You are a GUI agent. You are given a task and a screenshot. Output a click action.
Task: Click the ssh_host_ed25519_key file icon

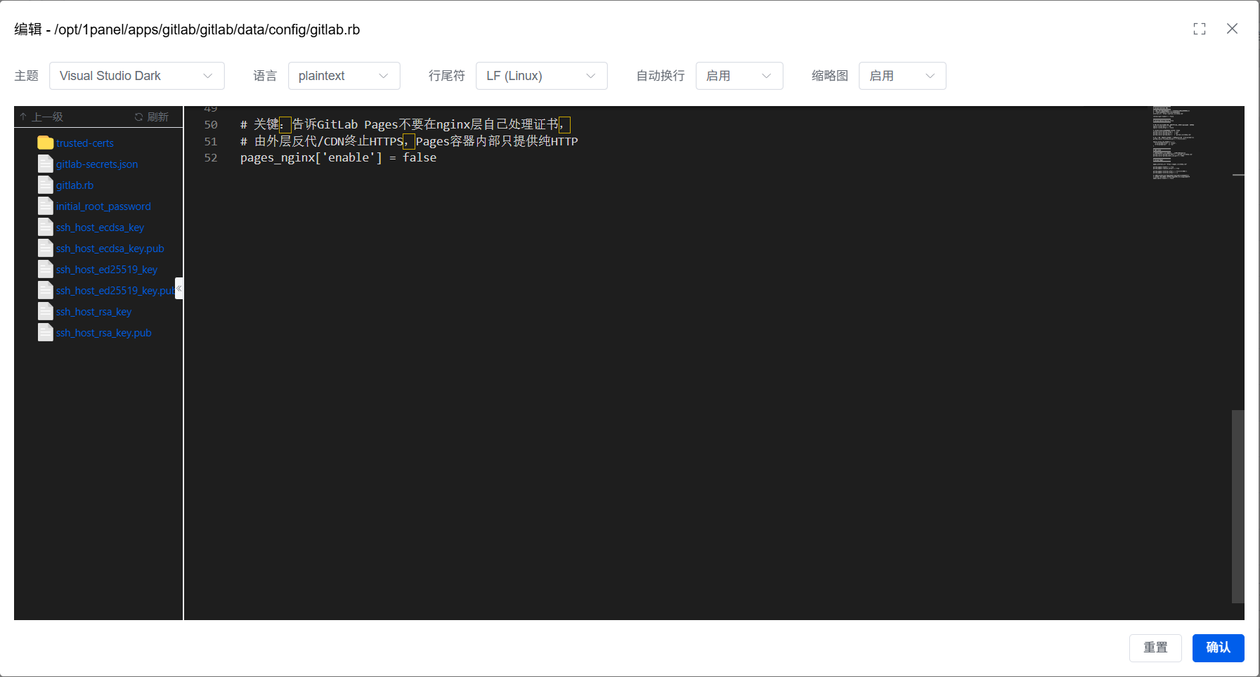(46, 269)
